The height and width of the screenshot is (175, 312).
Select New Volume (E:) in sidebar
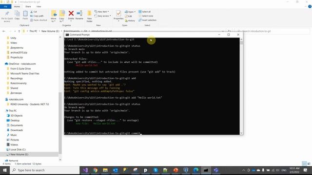tap(19, 155)
